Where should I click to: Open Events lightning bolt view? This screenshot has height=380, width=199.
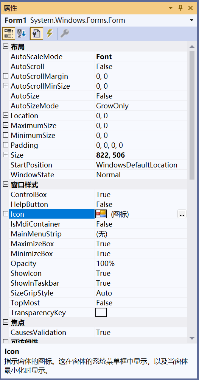tap(50, 33)
